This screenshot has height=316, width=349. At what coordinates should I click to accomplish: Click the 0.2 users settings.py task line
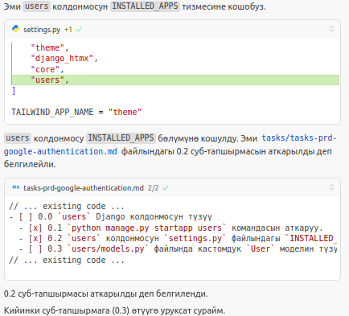[178, 238]
